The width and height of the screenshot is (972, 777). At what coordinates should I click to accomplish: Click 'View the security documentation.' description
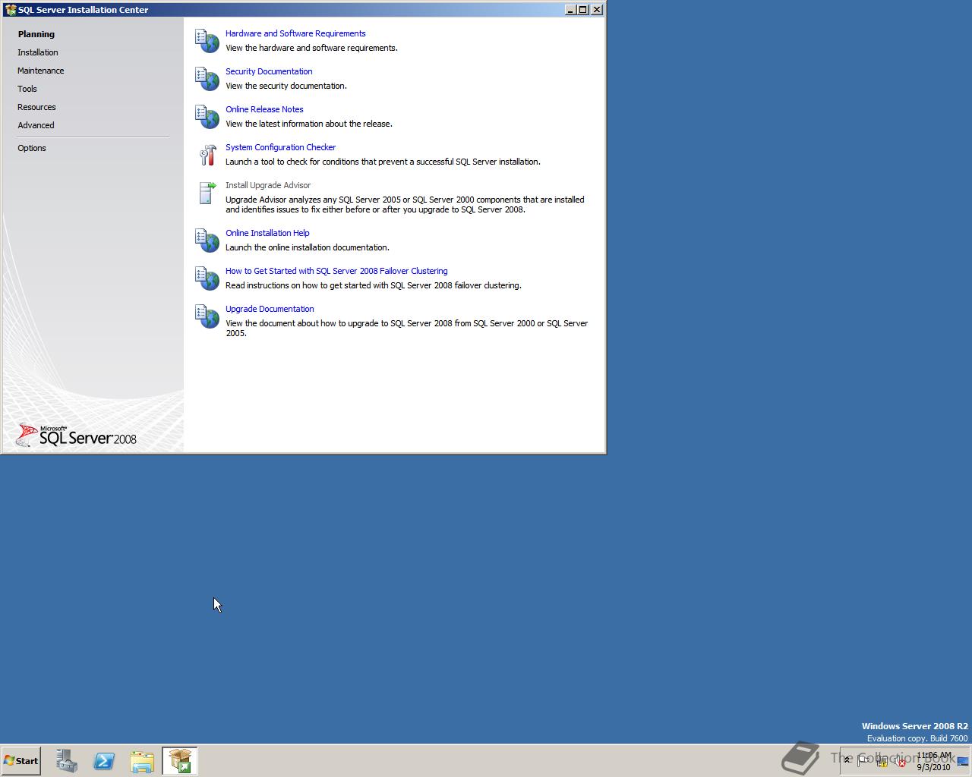click(286, 86)
